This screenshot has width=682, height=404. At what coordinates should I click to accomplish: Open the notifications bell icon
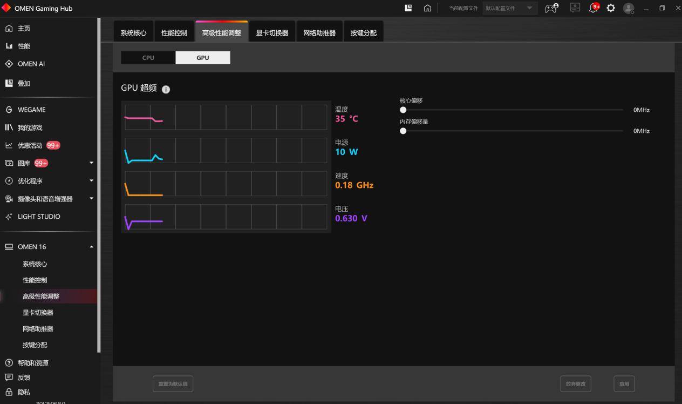pos(594,8)
